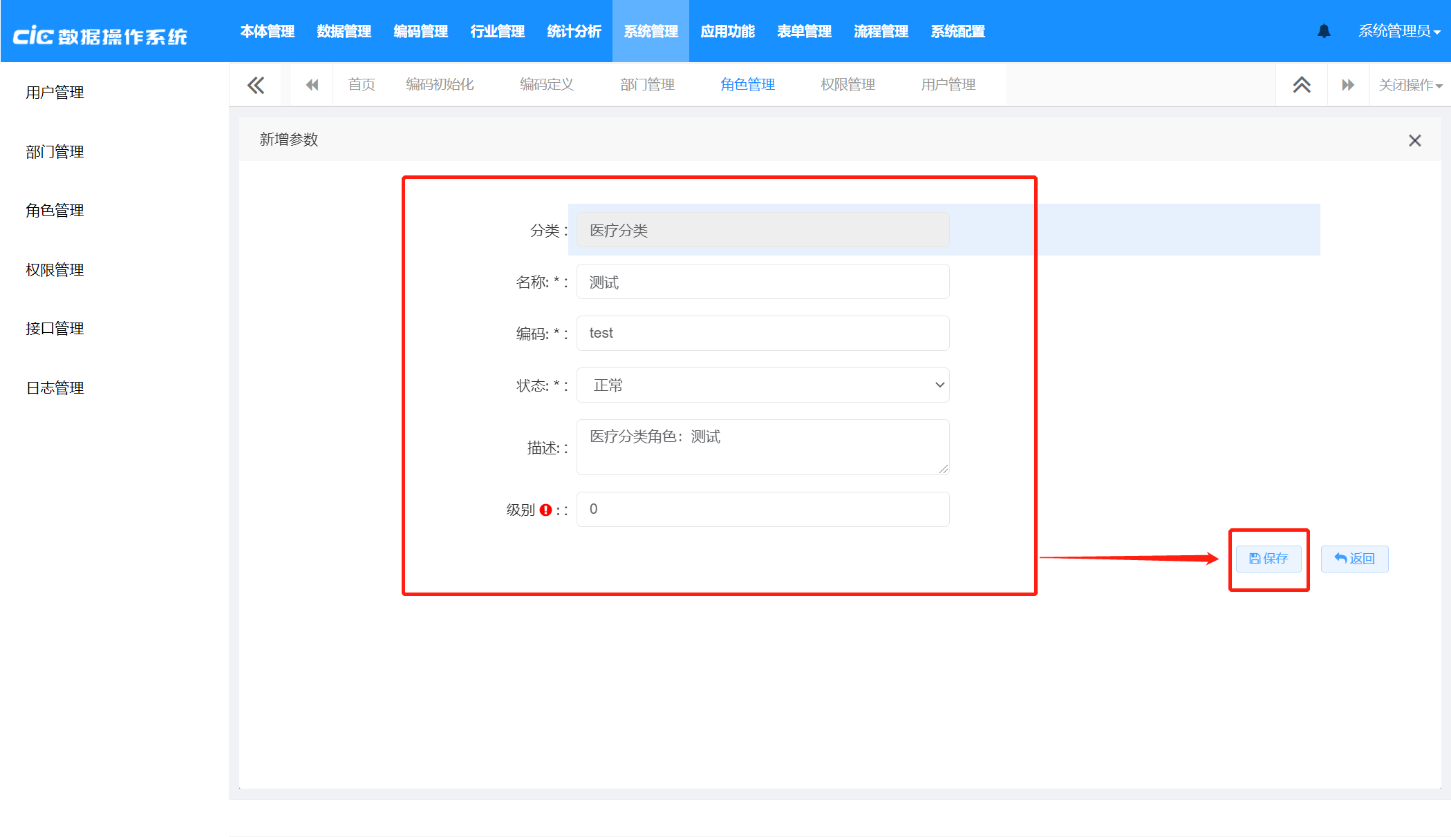The image size is (1451, 837).
Task: Select 日志管理 in the left sidebar
Action: click(55, 388)
